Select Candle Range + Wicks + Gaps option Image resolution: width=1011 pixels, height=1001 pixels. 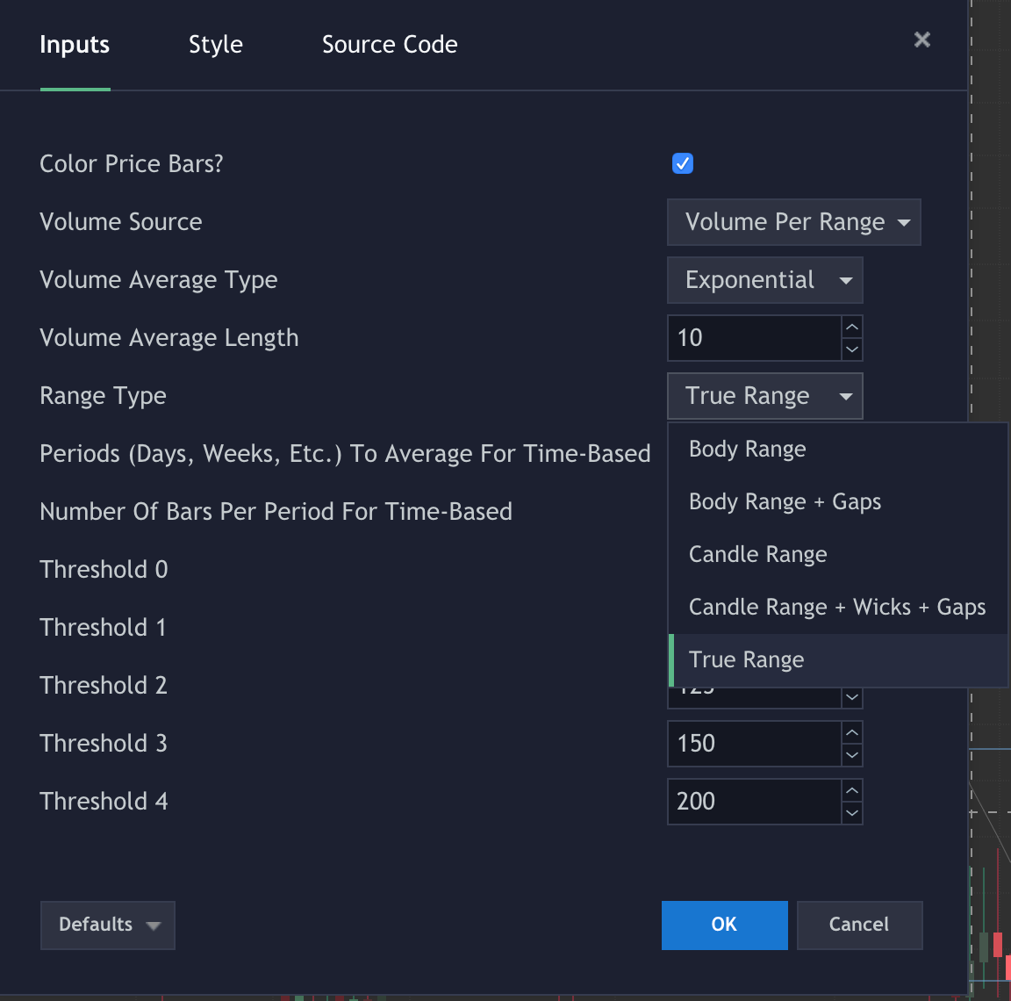point(837,607)
